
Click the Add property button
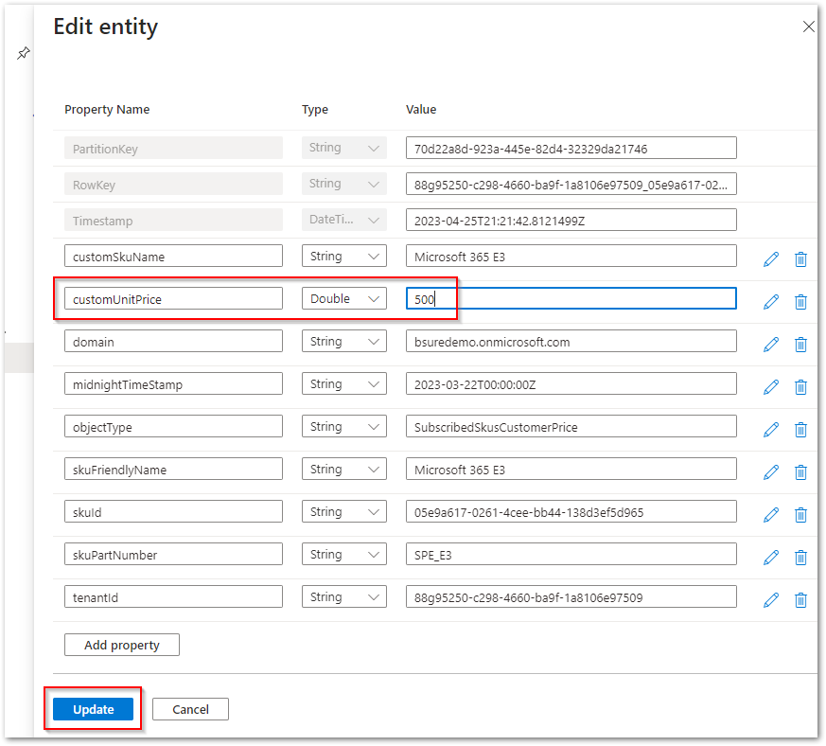point(122,645)
